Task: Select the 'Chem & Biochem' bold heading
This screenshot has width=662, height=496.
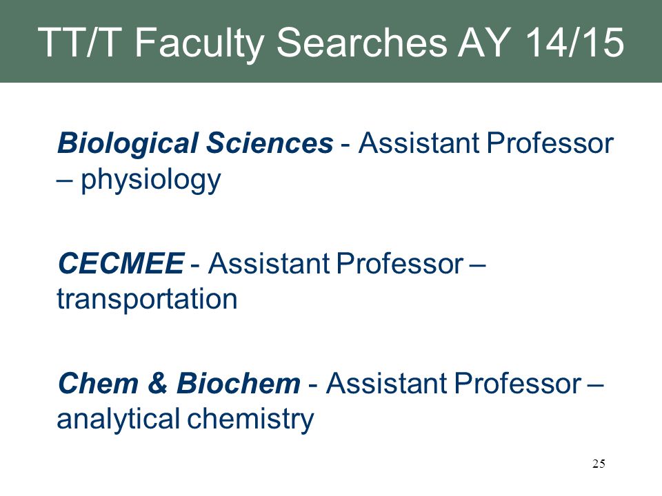Action: pos(179,384)
